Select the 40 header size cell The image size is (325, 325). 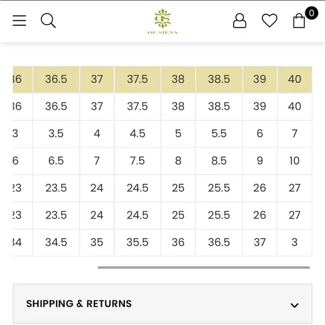(295, 79)
